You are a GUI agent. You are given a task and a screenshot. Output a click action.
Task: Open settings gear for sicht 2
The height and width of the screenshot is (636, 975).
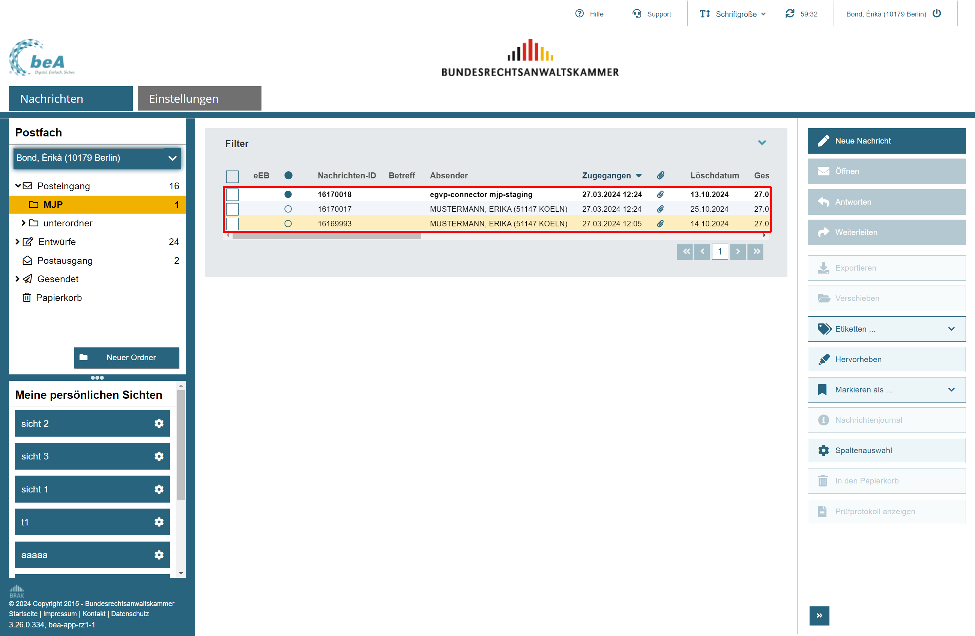(x=159, y=424)
